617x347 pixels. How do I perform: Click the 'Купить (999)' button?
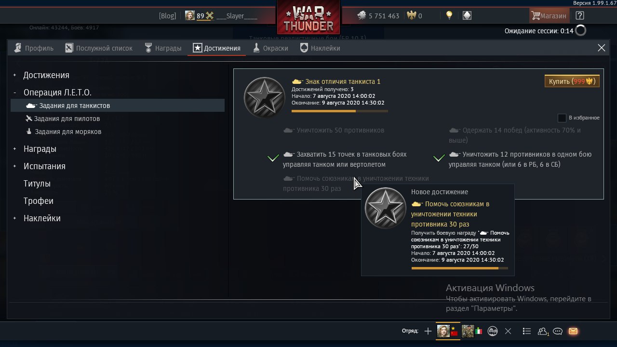coord(572,81)
